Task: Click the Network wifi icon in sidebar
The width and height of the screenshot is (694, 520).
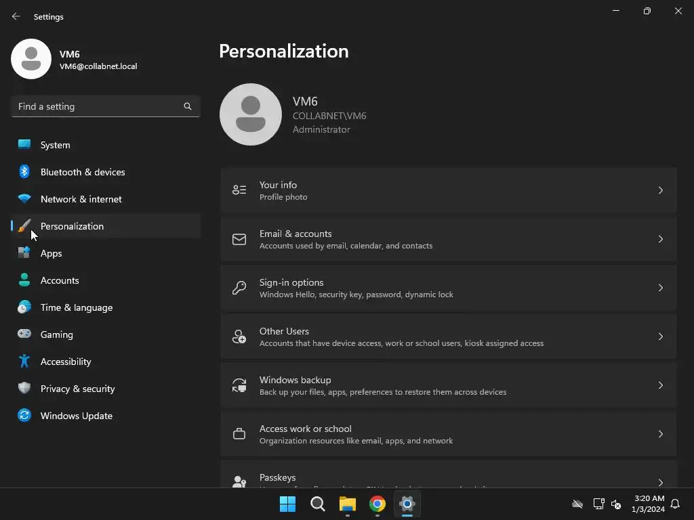Action: pyautogui.click(x=24, y=198)
